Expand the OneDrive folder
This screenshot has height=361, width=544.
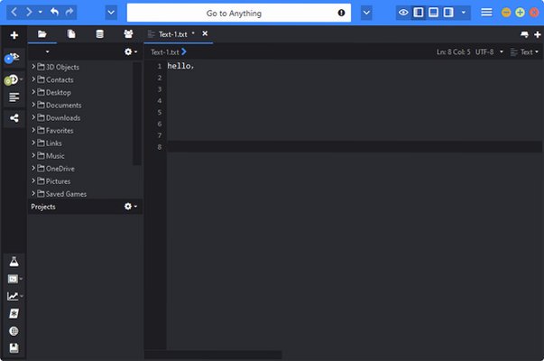[33, 169]
